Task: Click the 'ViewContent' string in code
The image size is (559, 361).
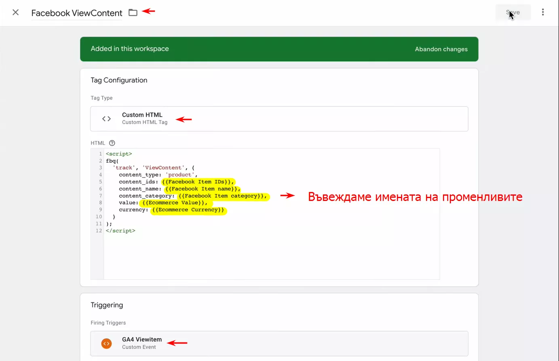Action: click(163, 168)
